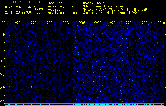Click the RTL-SDR SDR# 114.1MHz USB text
The image size is (166, 106).
tap(115, 10)
